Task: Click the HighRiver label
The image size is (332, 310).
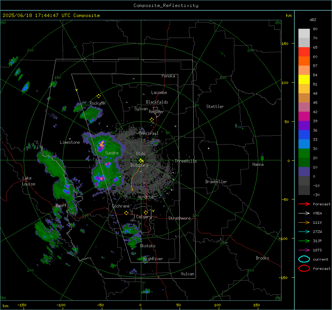Action: 153,259
